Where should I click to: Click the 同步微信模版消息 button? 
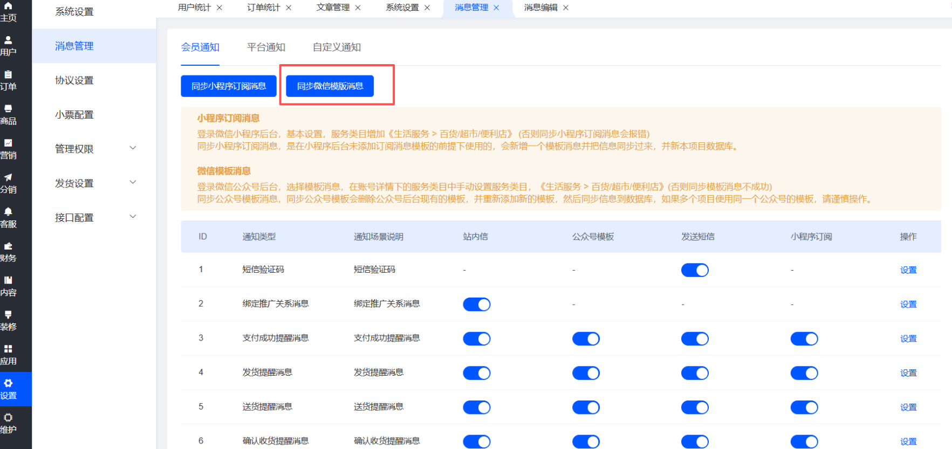(330, 86)
